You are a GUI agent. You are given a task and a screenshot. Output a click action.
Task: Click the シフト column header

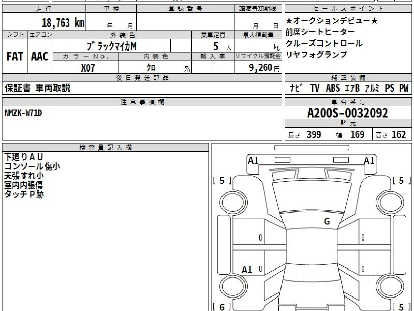15,35
